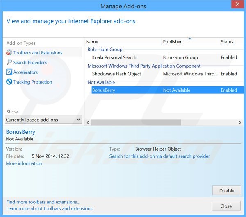Click the BonusBerry title in details pane

click(20, 132)
